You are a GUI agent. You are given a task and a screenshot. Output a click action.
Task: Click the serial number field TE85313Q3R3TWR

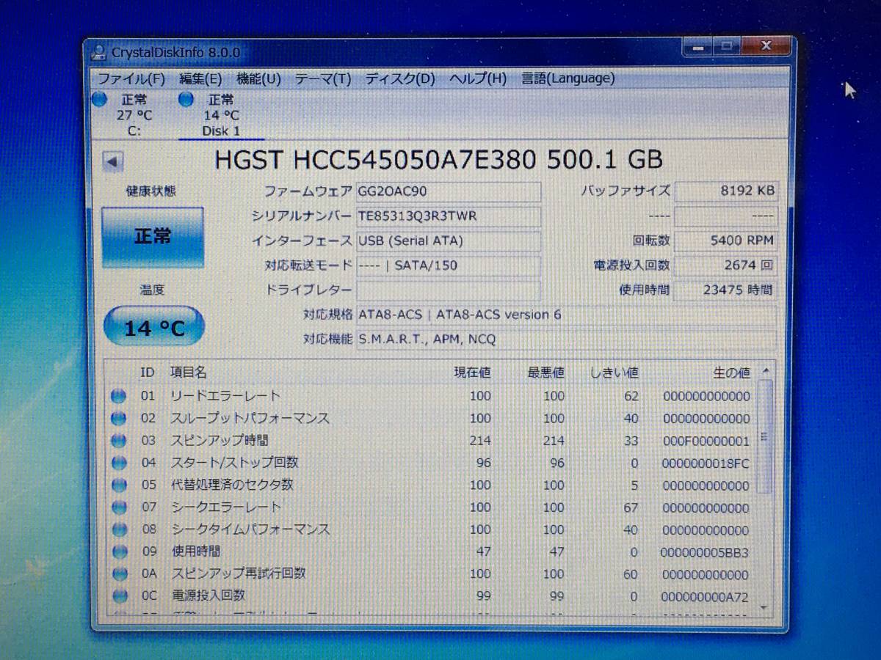449,216
